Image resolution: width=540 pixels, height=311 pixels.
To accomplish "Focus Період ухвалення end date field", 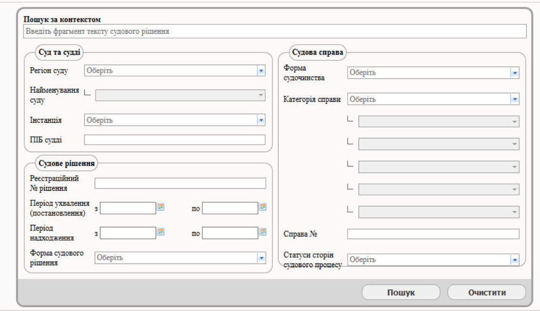I will point(230,208).
